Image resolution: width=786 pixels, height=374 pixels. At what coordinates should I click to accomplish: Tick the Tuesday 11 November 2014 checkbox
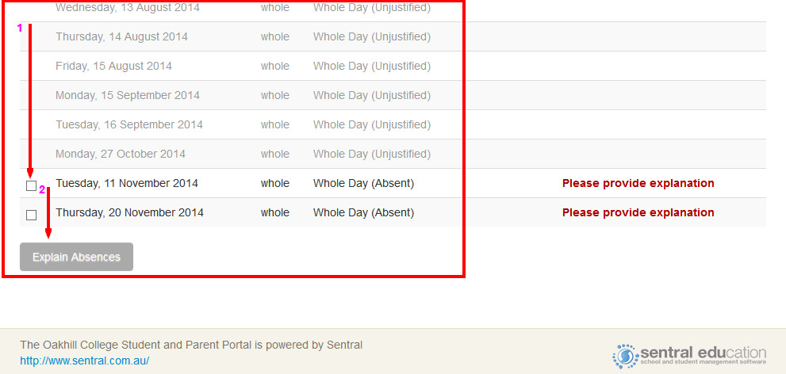pyautogui.click(x=31, y=185)
